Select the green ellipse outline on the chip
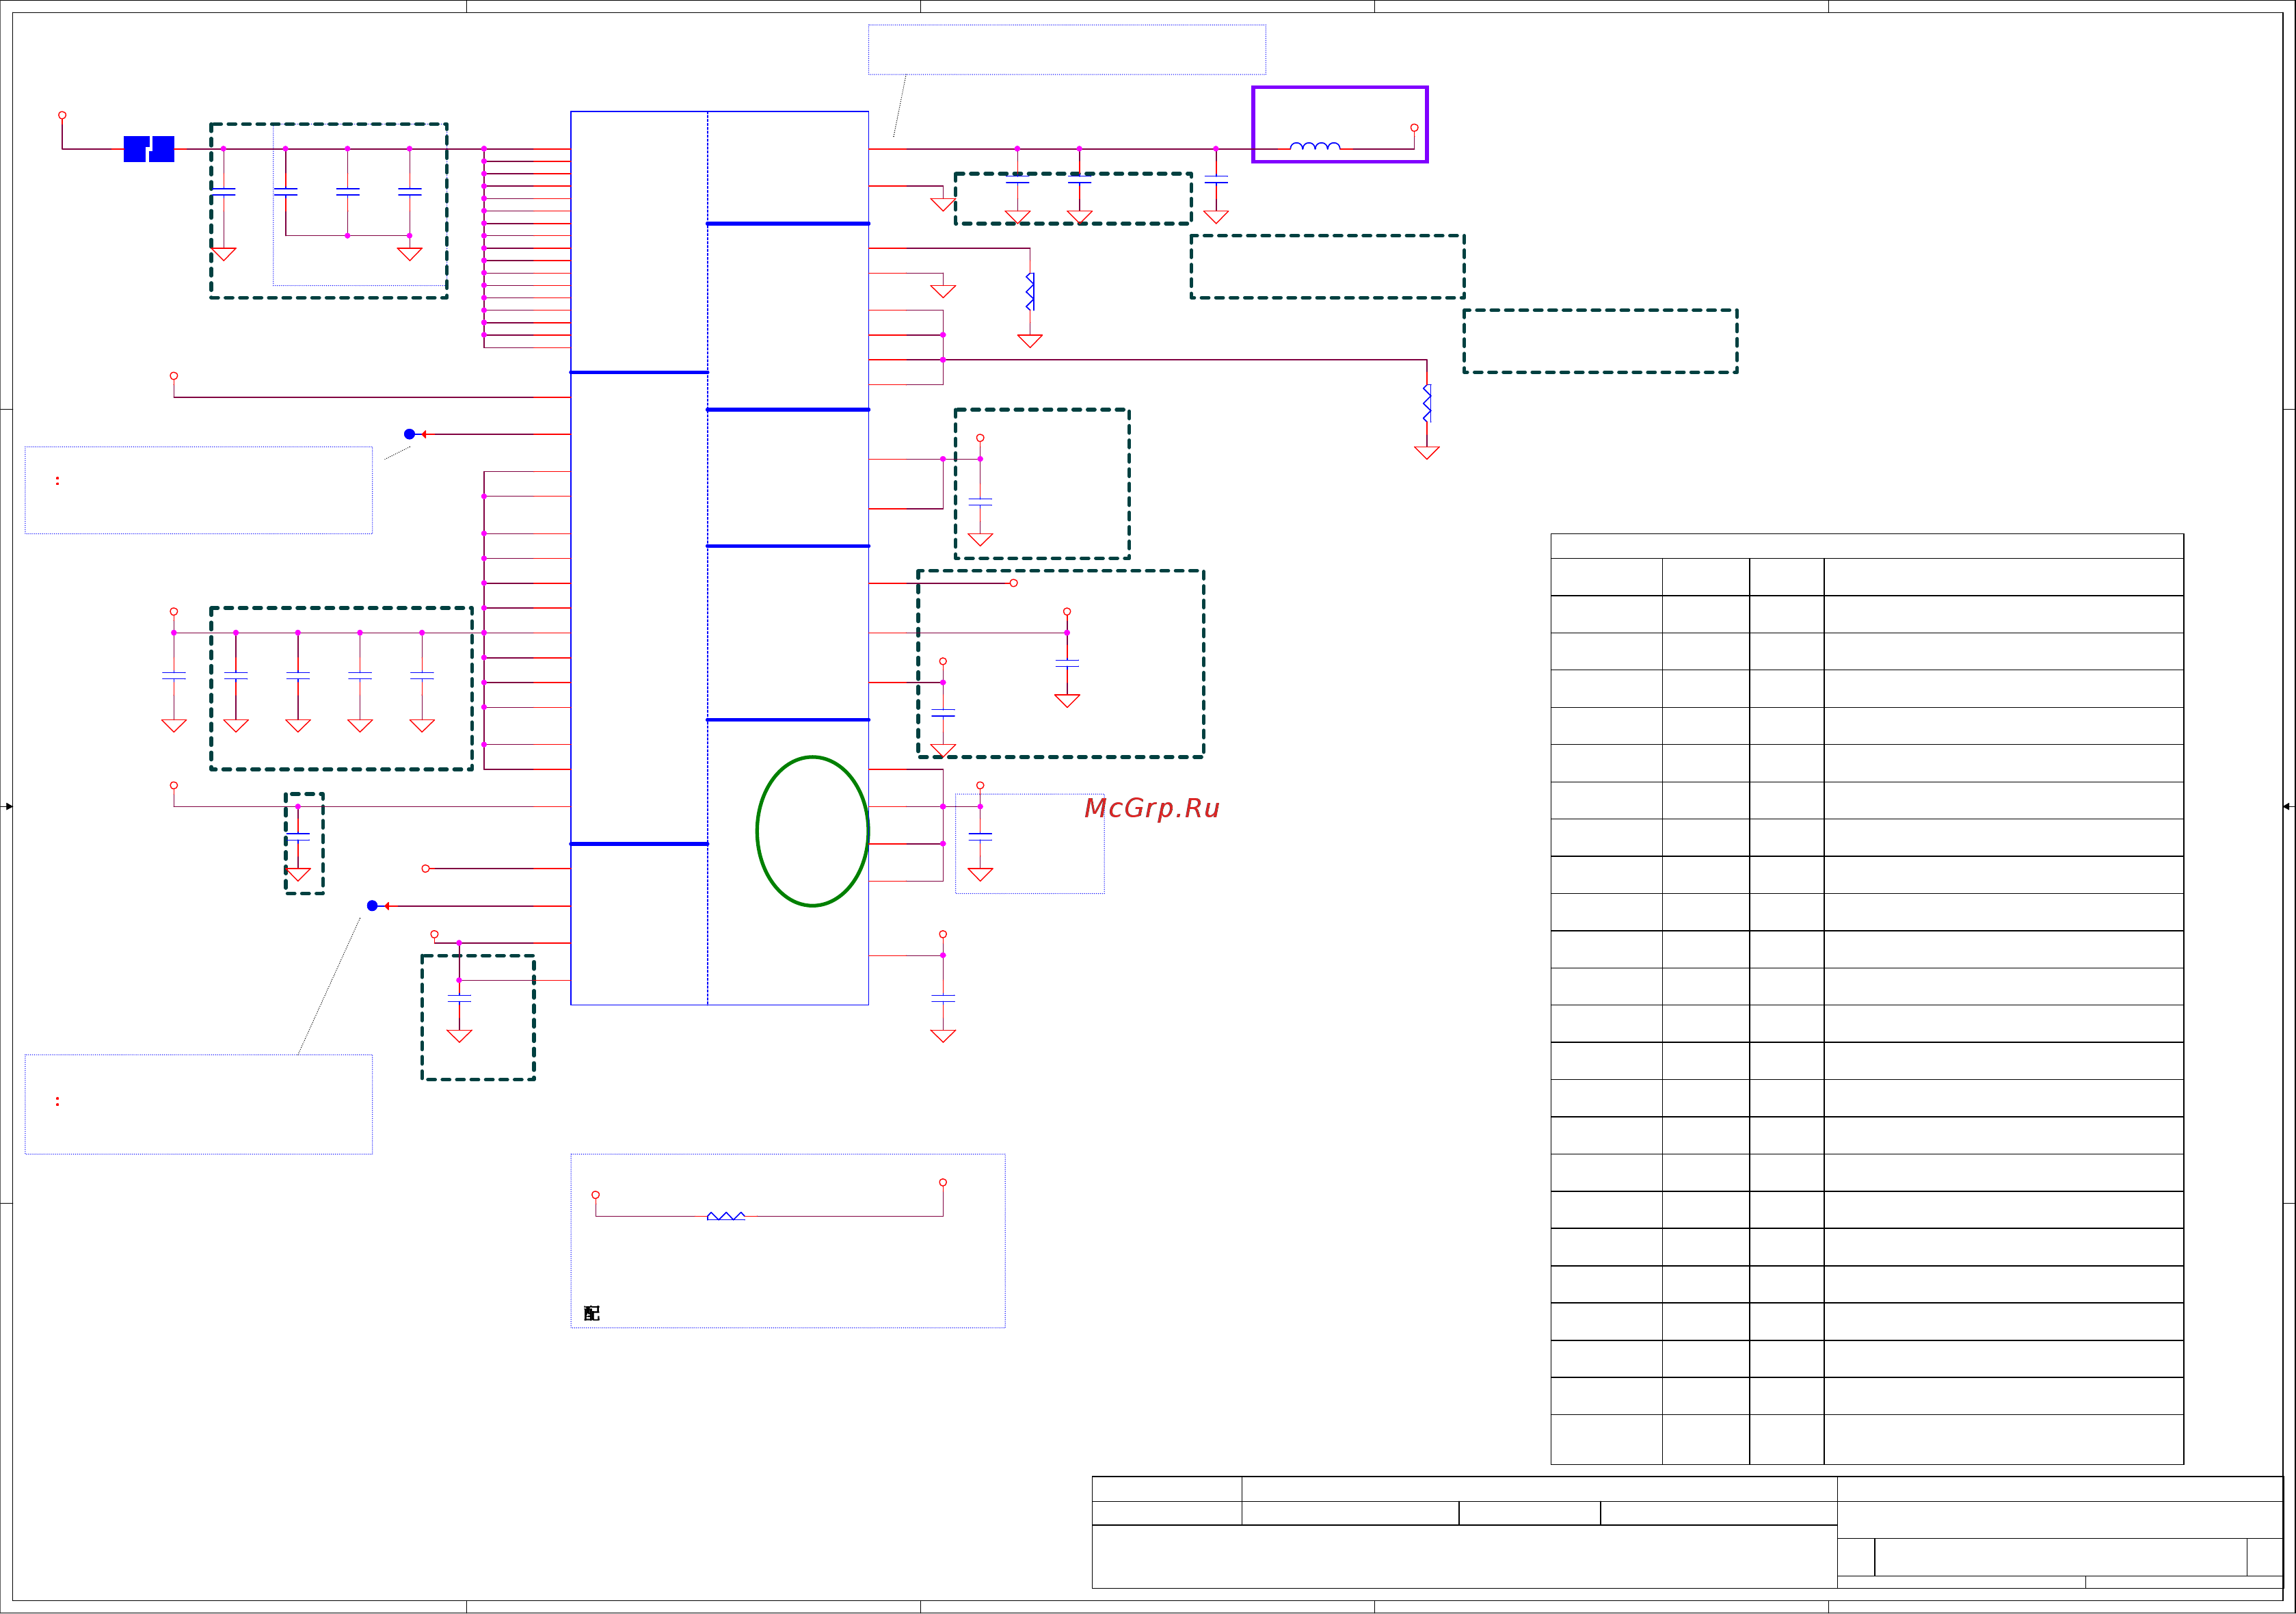Image resolution: width=2296 pixels, height=1614 pixels. coord(812,831)
